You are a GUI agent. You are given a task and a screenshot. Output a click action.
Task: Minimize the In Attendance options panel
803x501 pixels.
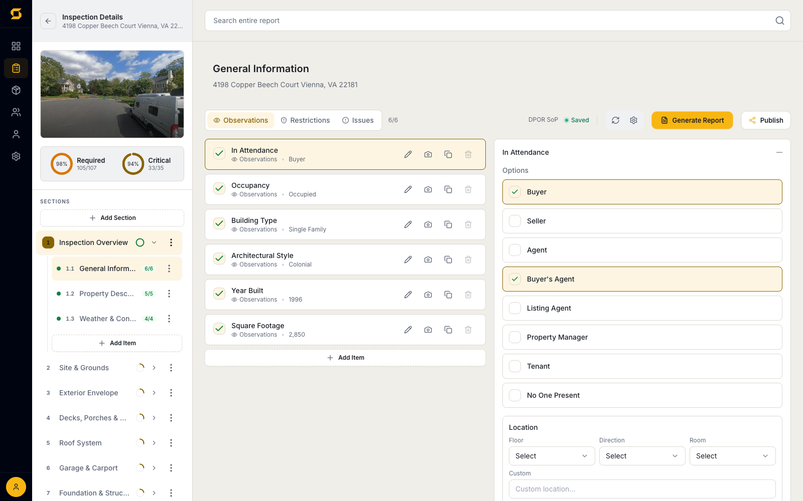tap(779, 152)
